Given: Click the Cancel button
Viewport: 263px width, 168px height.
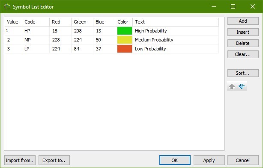Looking at the screenshot, I should (x=243, y=160).
